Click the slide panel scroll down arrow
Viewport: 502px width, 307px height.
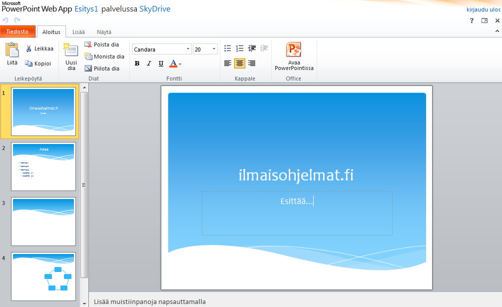[84, 303]
